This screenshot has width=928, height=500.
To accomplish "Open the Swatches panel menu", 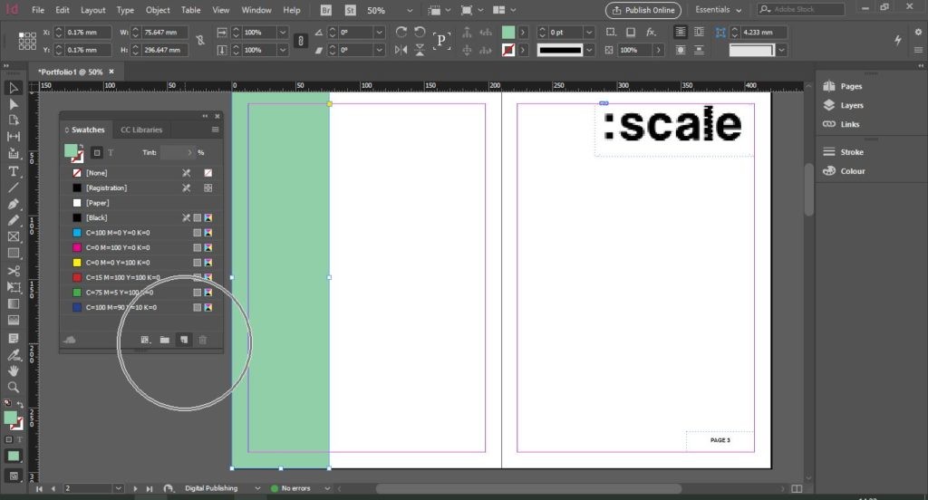I will [x=215, y=130].
